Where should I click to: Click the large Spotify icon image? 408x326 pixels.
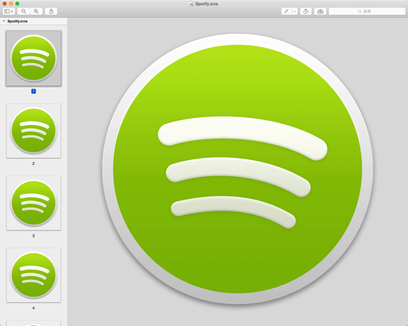(237, 169)
